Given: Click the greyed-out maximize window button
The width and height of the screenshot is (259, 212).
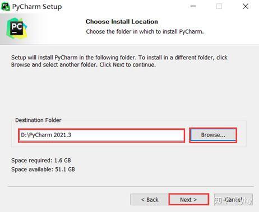Looking at the screenshot, I should [219, 6].
